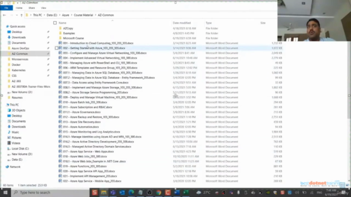Screen dimensions: 351x197
Task: Select '005 - Managing Azure with PowerShell and CLI' file
Action: (x=100, y=63)
